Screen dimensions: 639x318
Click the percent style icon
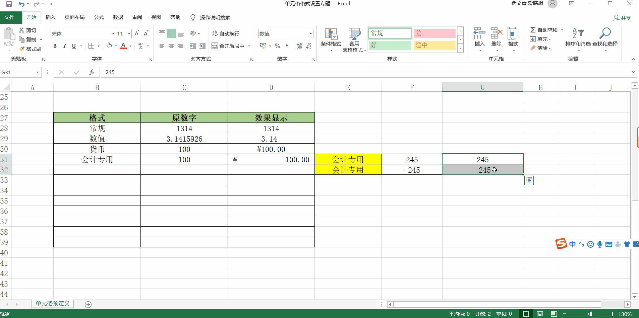coord(278,46)
